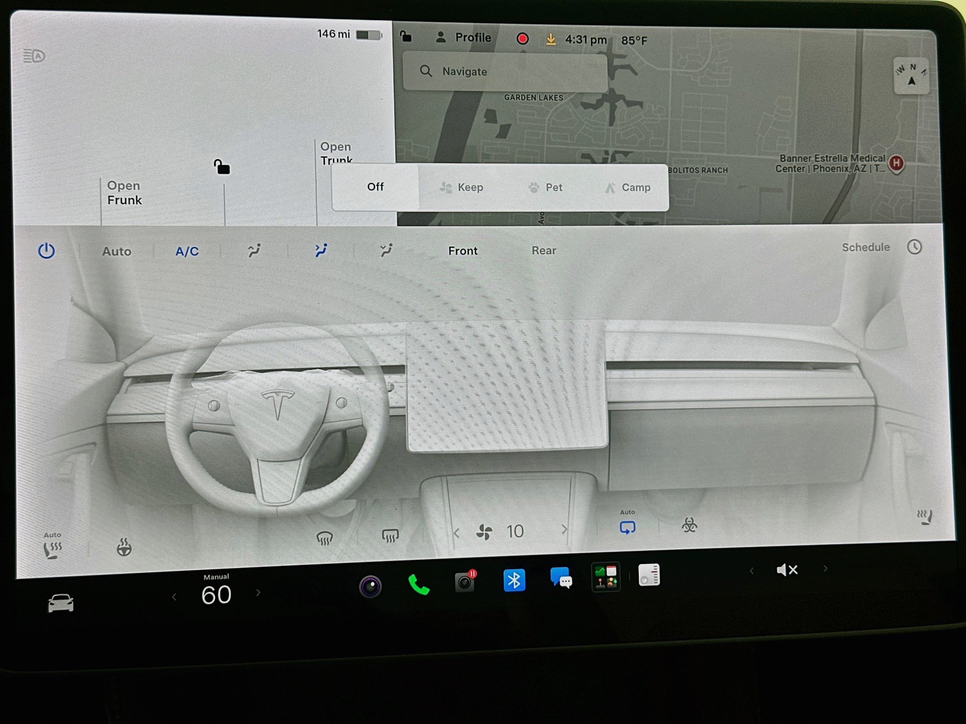This screenshot has height=724, width=966.
Task: Toggle the A/C button
Action: tap(187, 251)
